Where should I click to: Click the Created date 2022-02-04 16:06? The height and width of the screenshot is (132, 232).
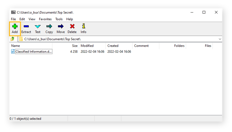click(x=119, y=52)
